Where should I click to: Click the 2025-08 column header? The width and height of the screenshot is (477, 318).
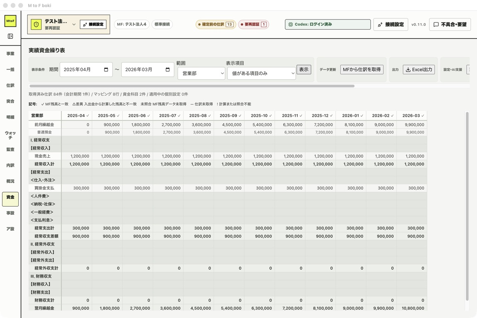(198, 116)
